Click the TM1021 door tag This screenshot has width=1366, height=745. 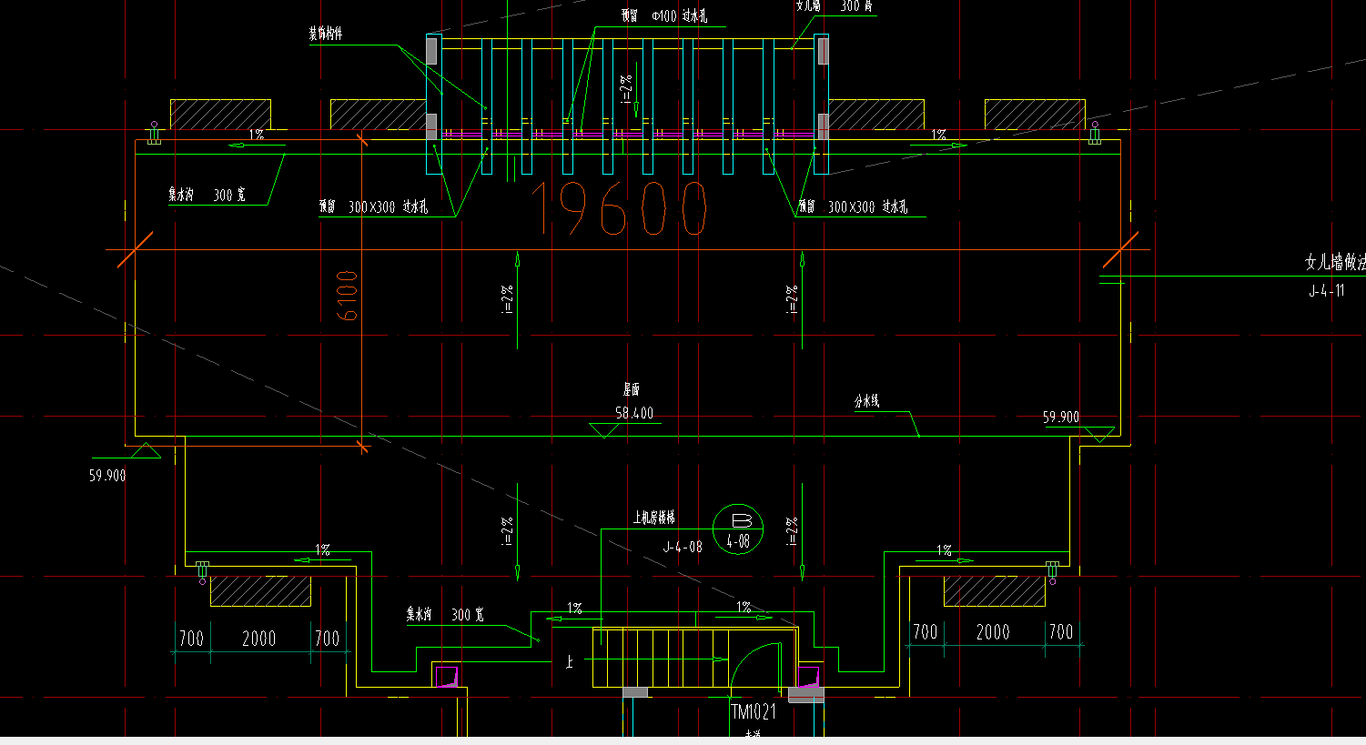click(754, 712)
